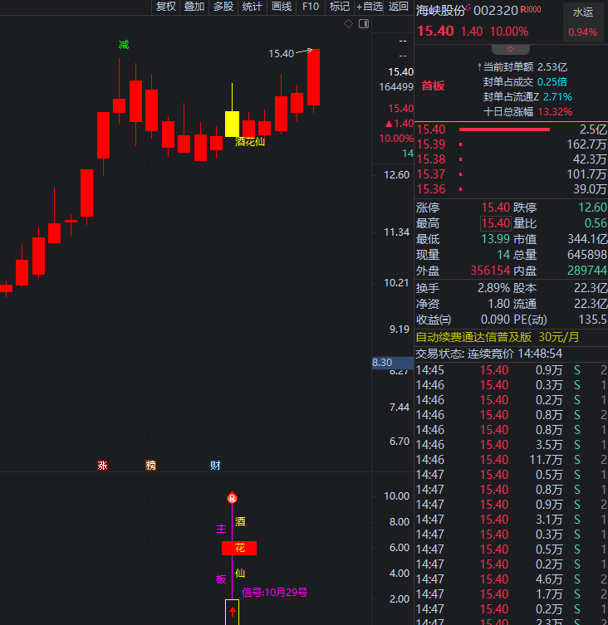Click the diamond icon above the chart
Screen dimensions: 608x625
[x=348, y=24]
